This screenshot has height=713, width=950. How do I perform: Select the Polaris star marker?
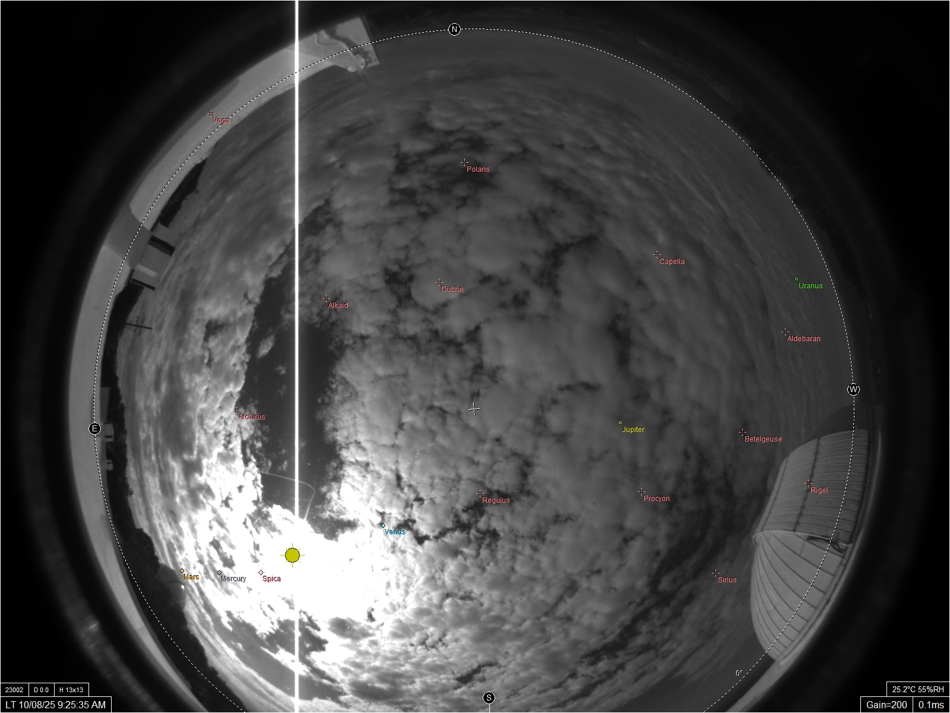pyautogui.click(x=464, y=162)
